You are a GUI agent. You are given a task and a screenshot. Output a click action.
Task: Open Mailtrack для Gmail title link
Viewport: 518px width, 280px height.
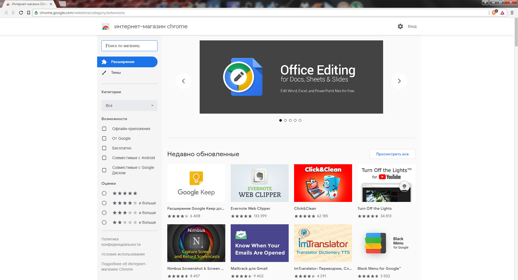pos(249,268)
